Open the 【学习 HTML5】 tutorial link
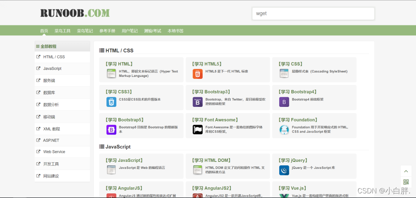The width and height of the screenshot is (416, 198). pyautogui.click(x=207, y=64)
